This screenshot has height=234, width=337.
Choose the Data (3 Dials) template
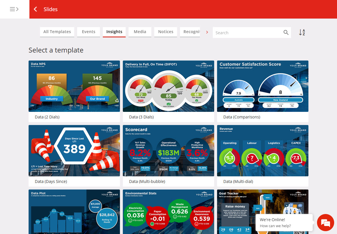tap(168, 86)
